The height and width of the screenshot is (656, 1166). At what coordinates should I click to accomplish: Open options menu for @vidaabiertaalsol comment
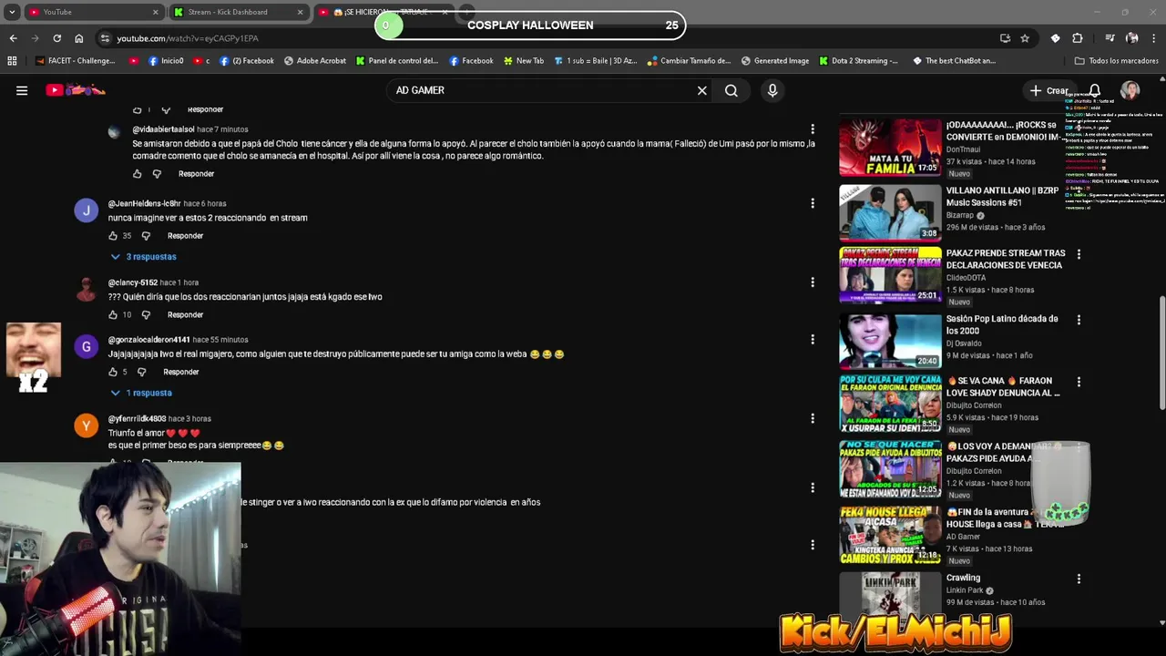[x=813, y=129]
